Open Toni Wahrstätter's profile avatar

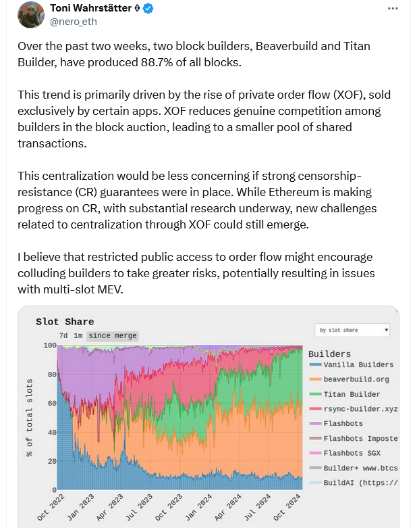click(x=31, y=14)
